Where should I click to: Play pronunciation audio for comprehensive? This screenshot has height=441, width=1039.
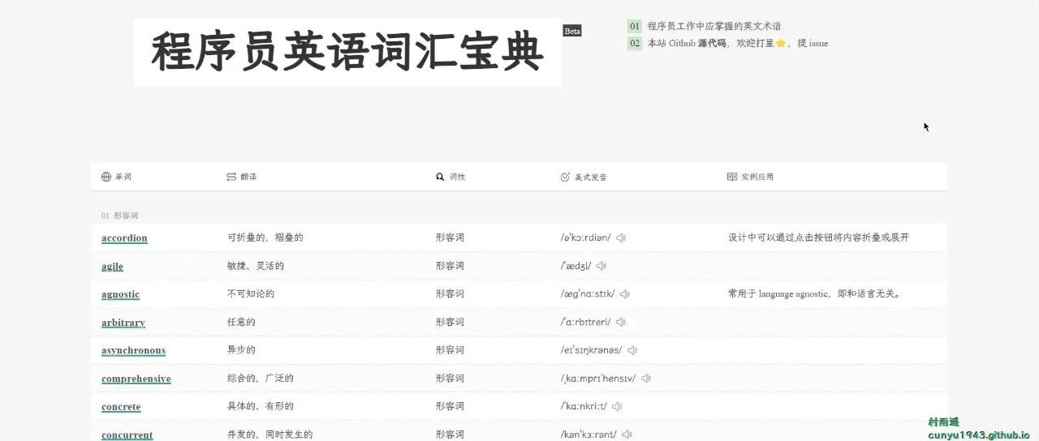(646, 378)
